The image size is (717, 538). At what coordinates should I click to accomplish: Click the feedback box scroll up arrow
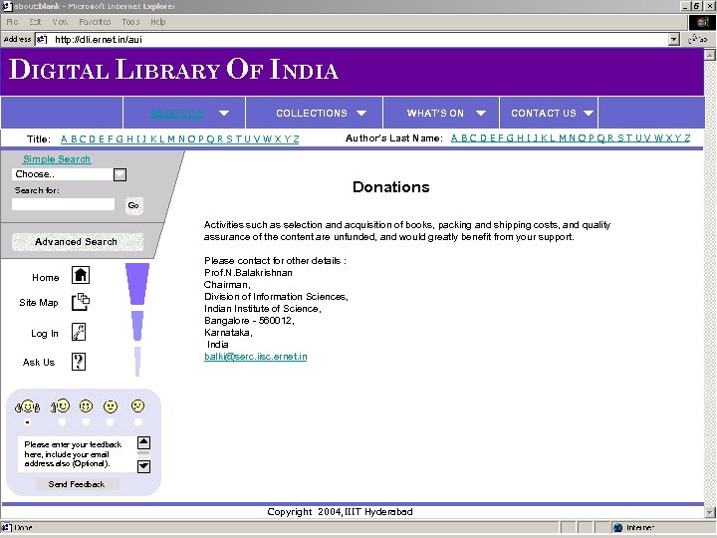click(143, 442)
